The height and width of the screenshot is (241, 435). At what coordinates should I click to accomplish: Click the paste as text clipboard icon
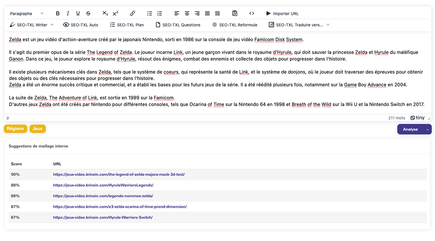pos(235,14)
